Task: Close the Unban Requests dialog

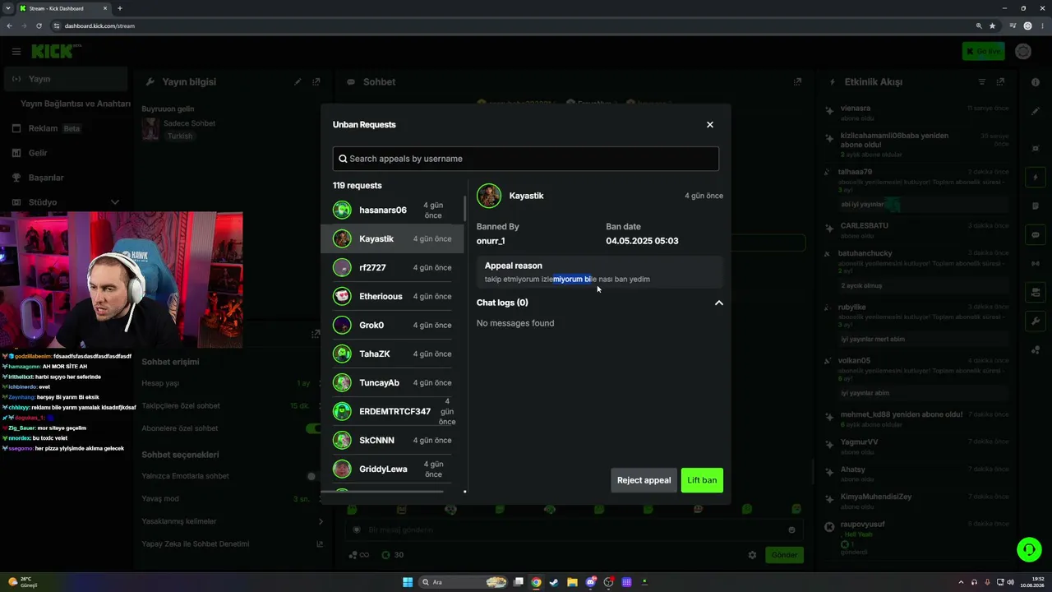Action: pyautogui.click(x=710, y=125)
